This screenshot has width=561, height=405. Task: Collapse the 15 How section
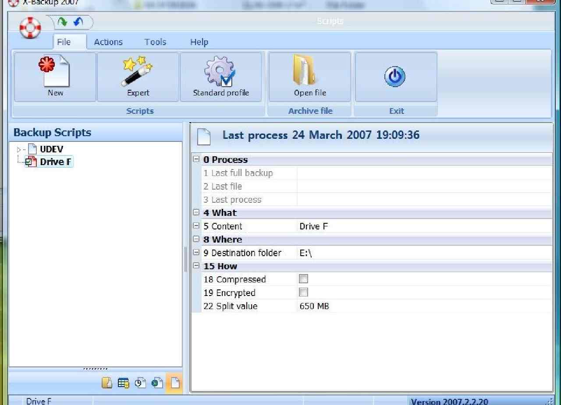(196, 266)
